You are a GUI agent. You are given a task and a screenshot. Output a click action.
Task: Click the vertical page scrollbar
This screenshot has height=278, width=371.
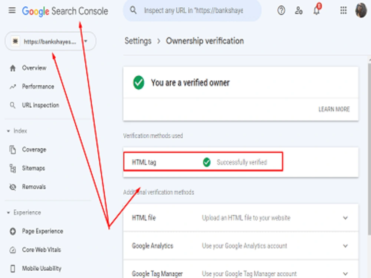[370, 146]
